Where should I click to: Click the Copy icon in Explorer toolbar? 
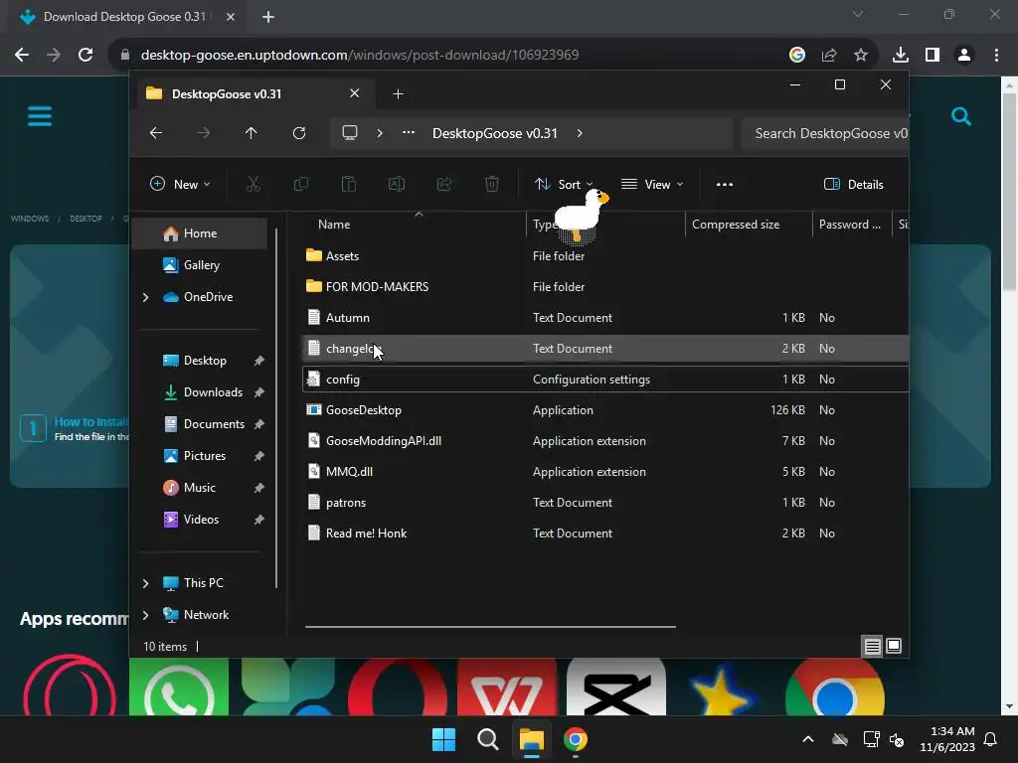point(300,184)
